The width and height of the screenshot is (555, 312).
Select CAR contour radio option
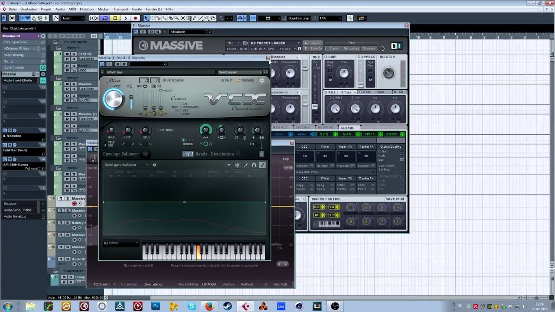click(x=184, y=104)
